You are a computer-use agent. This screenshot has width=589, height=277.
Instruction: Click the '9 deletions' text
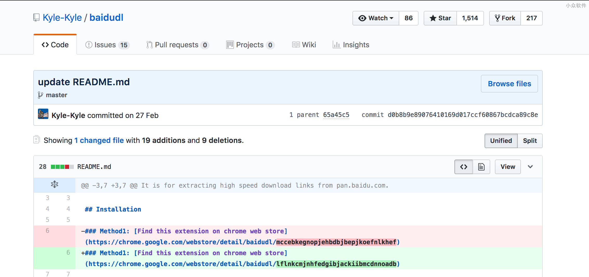[x=222, y=140]
